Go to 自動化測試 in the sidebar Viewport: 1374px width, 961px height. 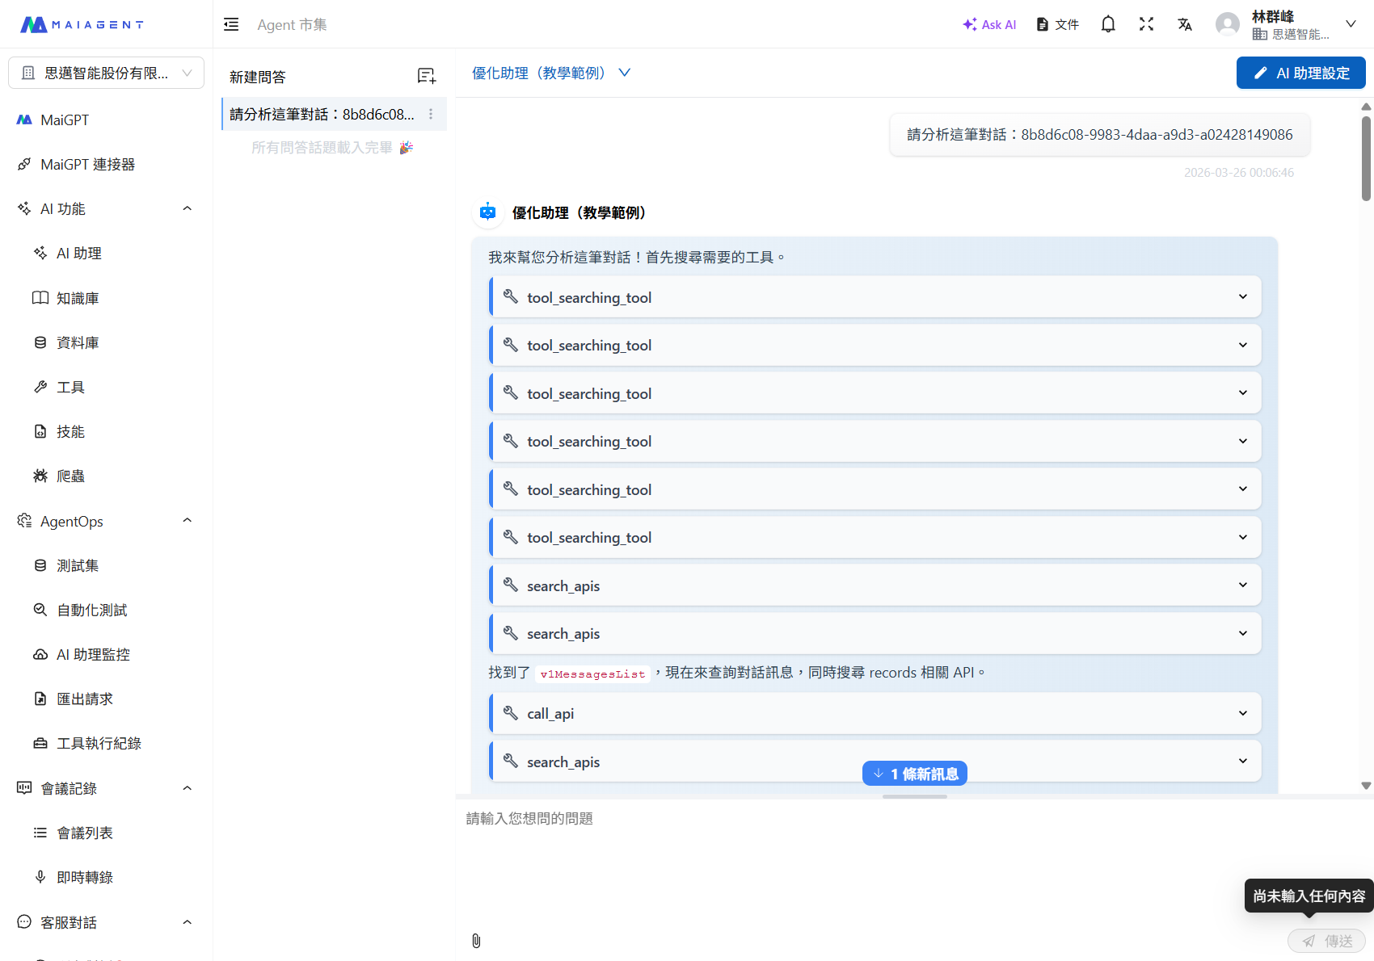(x=91, y=610)
